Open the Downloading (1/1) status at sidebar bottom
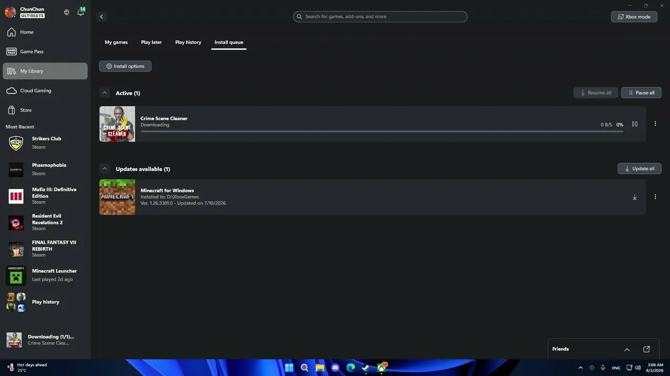 click(45, 340)
